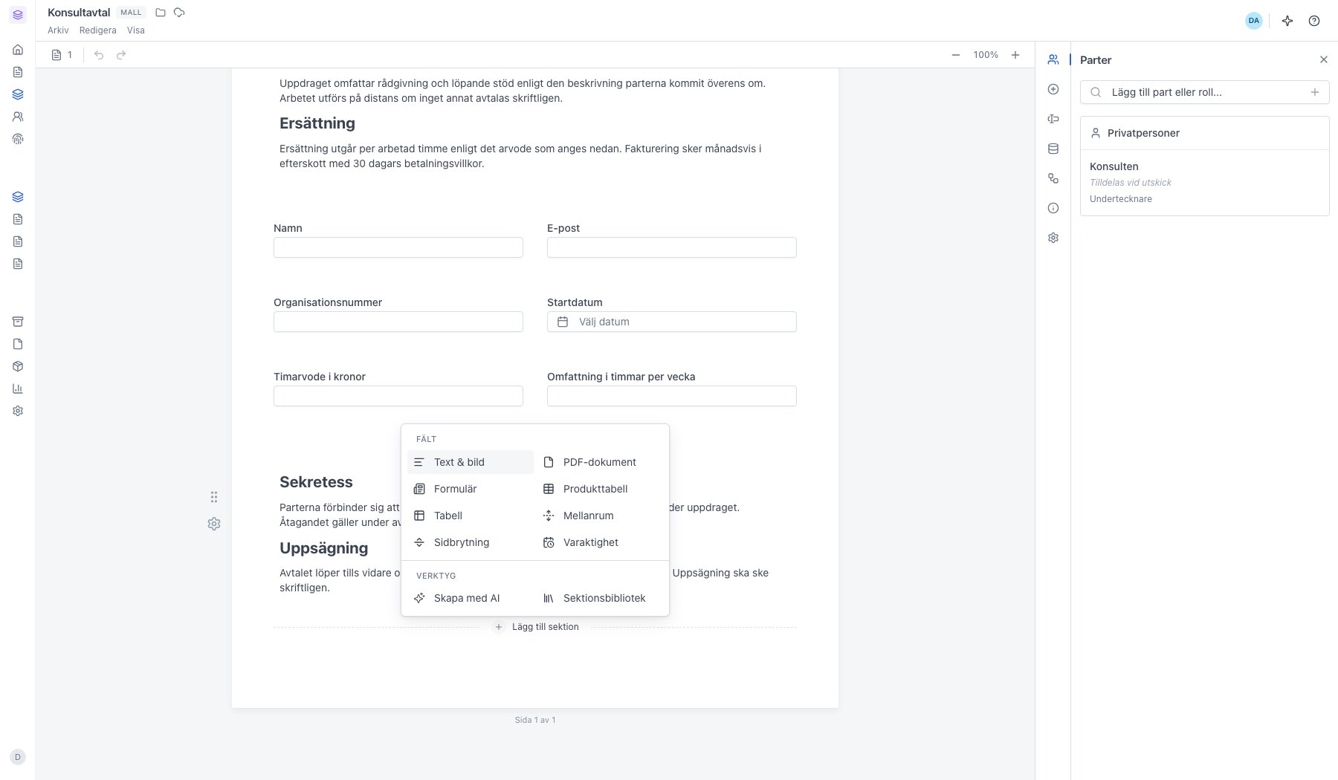This screenshot has height=780, width=1338.
Task: Insert a Mellanrum spacer
Action: click(600, 516)
